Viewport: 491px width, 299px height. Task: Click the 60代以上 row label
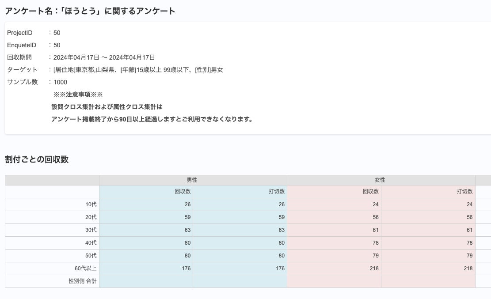[86, 269]
